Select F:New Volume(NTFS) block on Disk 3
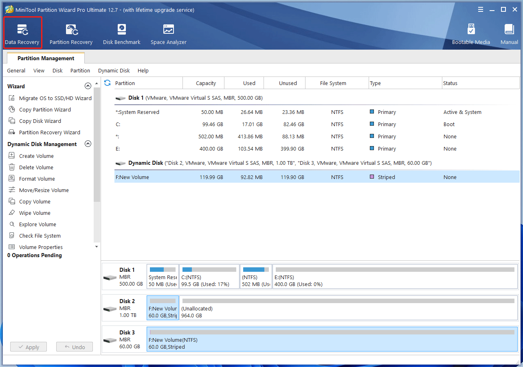The height and width of the screenshot is (367, 523). coord(332,339)
